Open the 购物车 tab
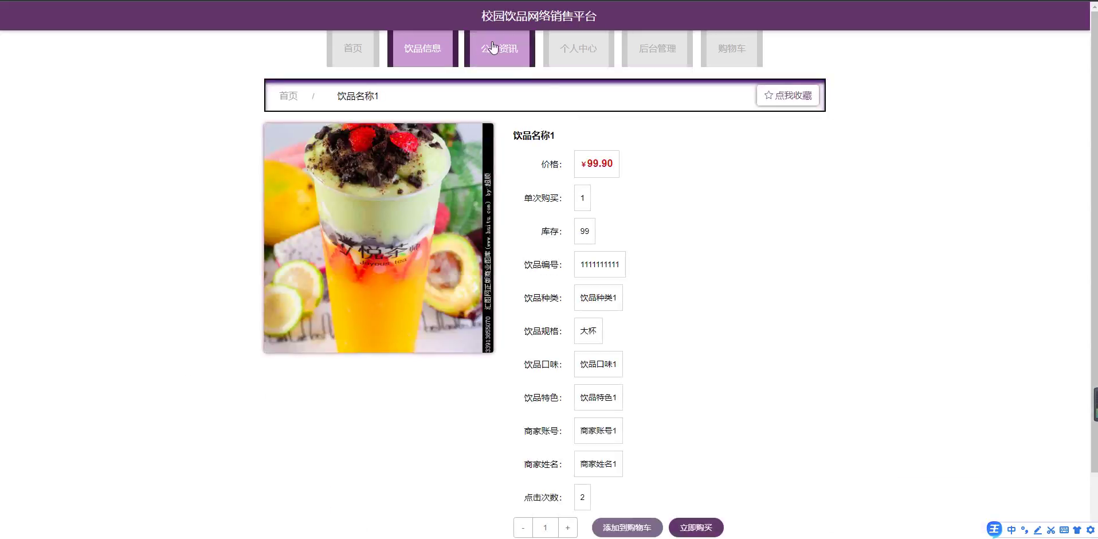This screenshot has width=1098, height=539. [x=732, y=48]
